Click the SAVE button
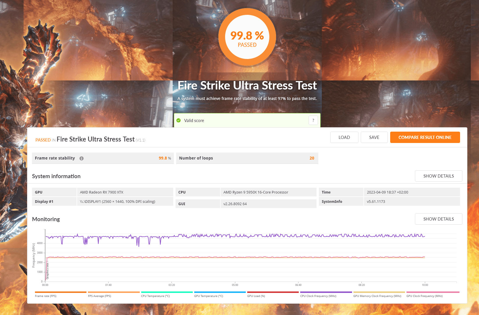 [374, 137]
